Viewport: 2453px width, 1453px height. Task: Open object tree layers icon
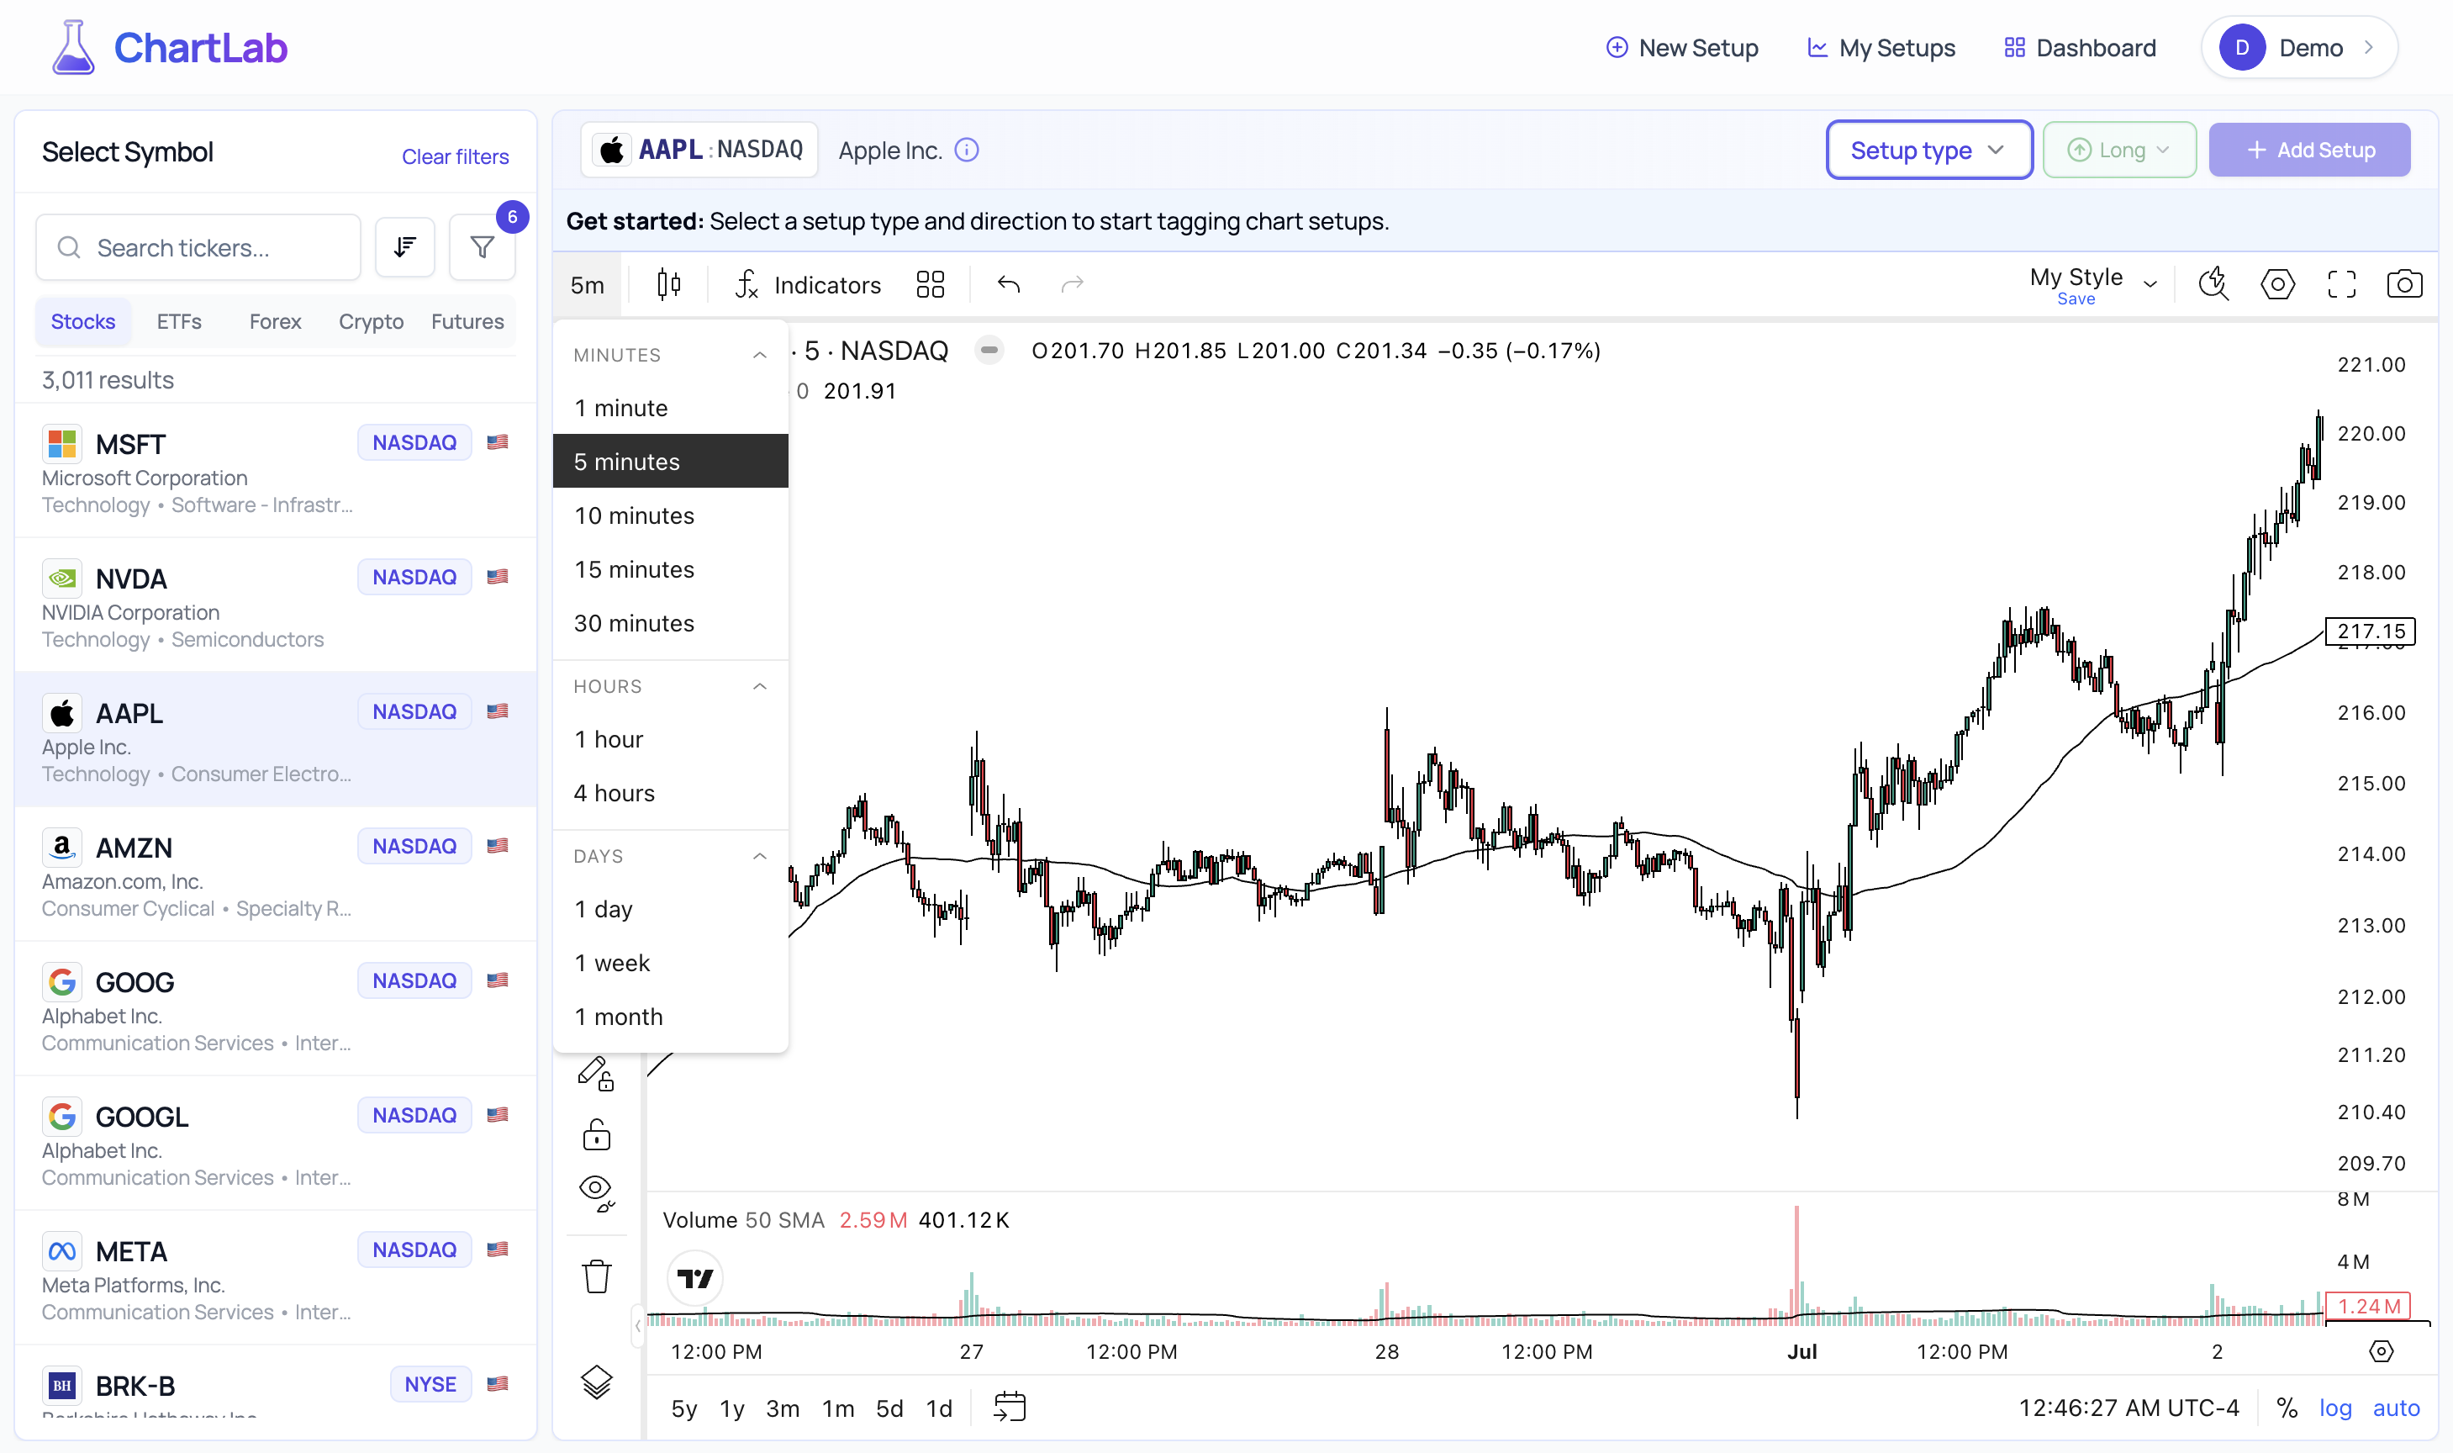596,1382
